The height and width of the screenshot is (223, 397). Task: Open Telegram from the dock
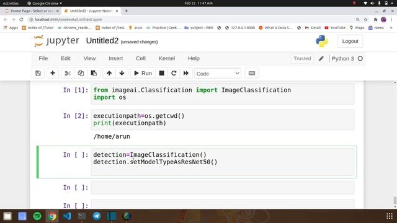97,216
